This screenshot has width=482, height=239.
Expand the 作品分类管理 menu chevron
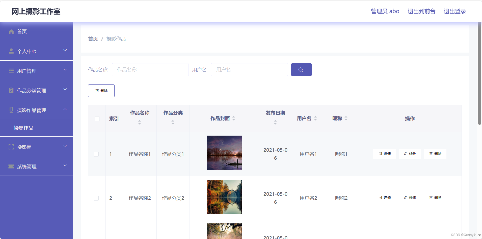tap(65, 89)
